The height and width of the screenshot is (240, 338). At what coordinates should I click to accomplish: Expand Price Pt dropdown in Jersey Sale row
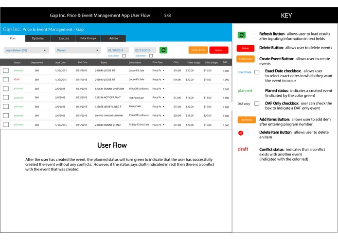159,106
